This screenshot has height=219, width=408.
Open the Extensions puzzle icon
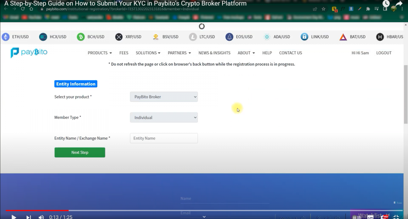pos(368,9)
